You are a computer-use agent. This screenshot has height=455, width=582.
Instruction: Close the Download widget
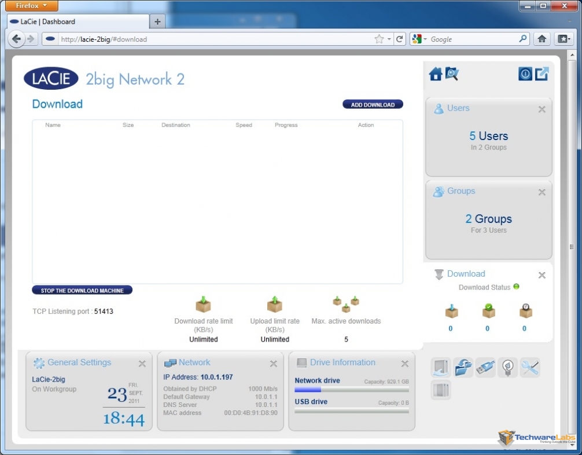[542, 275]
